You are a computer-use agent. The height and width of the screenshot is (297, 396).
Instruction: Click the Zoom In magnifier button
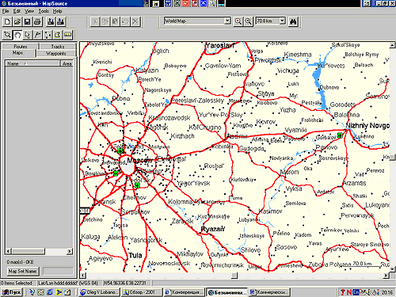238,21
